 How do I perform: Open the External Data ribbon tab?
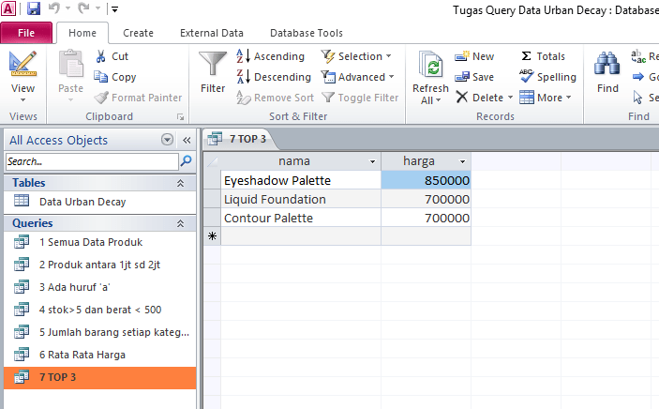(212, 33)
